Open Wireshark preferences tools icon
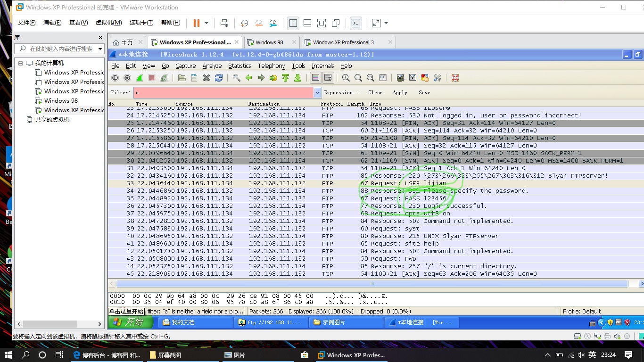644x362 pixels. click(x=438, y=78)
